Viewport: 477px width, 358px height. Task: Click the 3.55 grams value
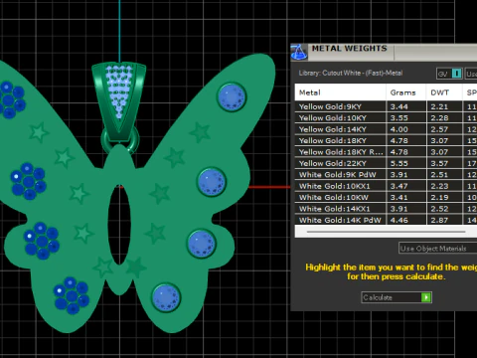[398, 118]
